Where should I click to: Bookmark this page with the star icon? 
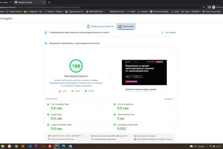(x=204, y=7)
